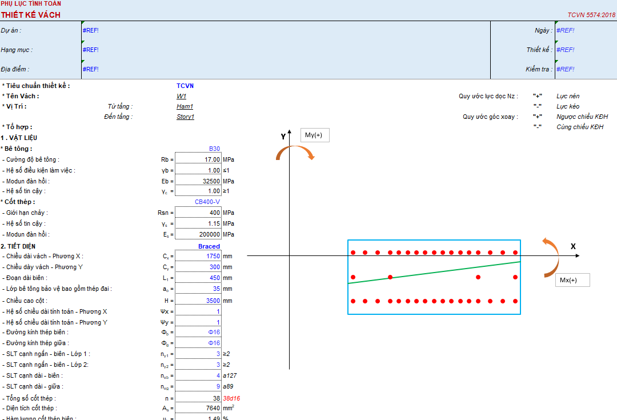Click the ny1 layer 1 bar count cell

(198, 354)
